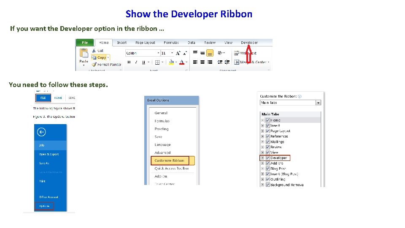
Task: Toggle the References checkbox
Action: [268, 136]
